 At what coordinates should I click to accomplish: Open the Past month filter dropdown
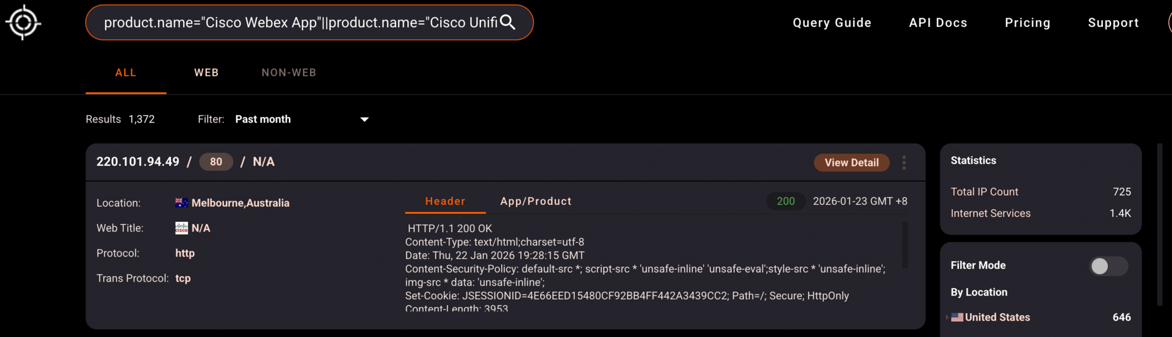(302, 119)
